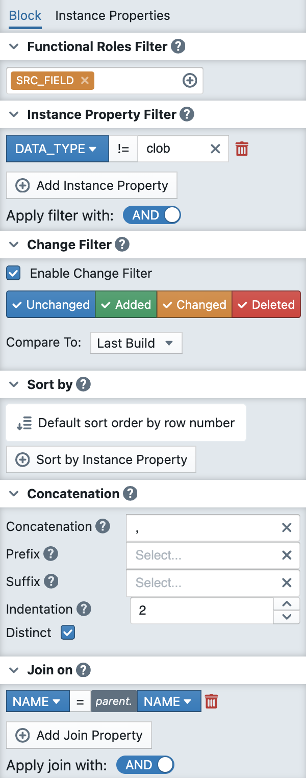
Task: Collapse the Sort by section
Action: pyautogui.click(x=15, y=384)
